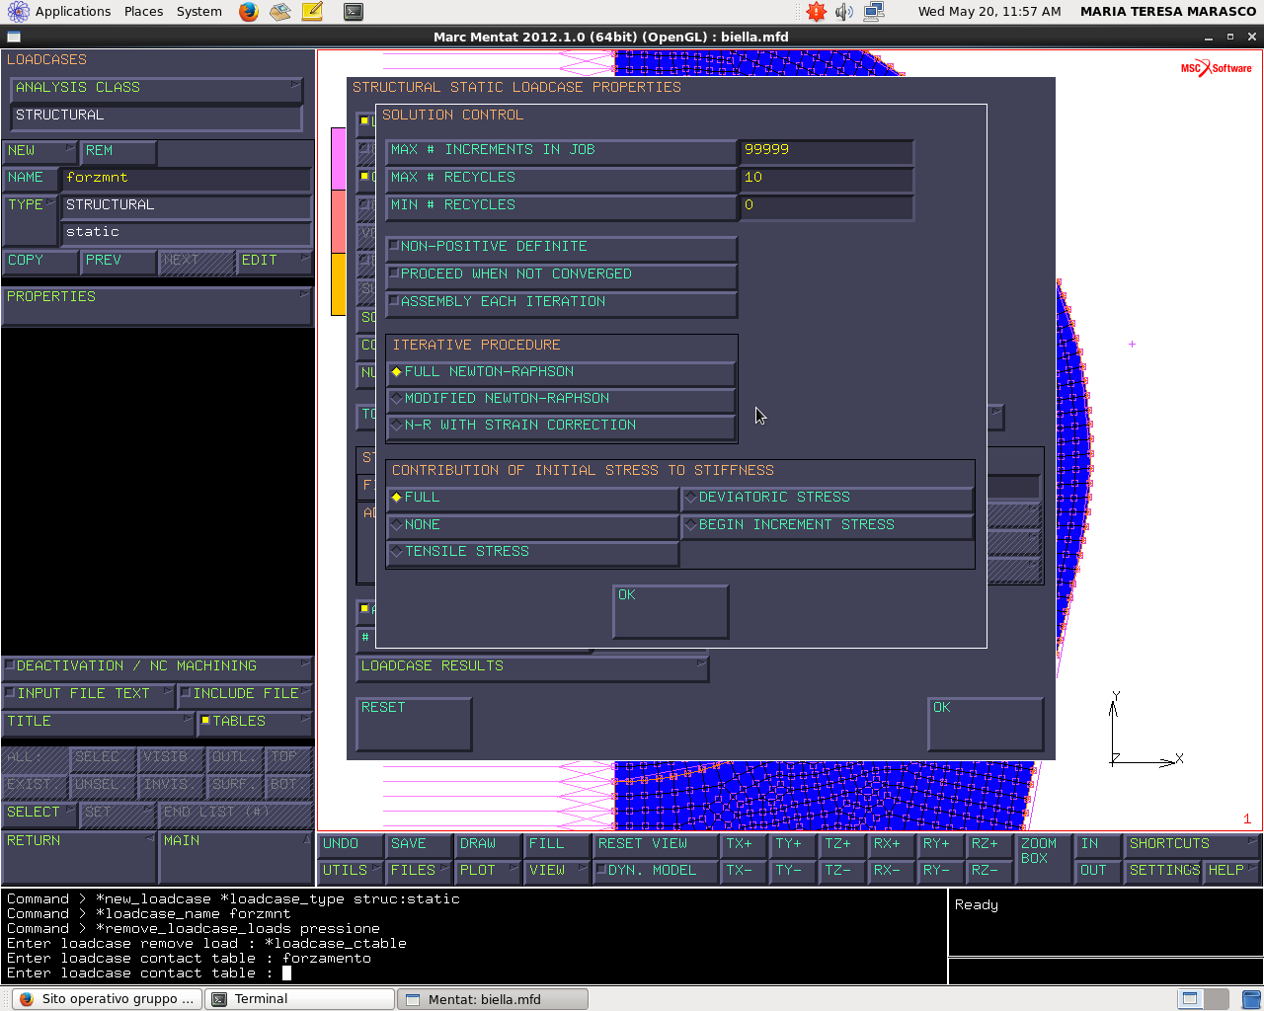Open SHORTCUTS menu

click(1192, 844)
